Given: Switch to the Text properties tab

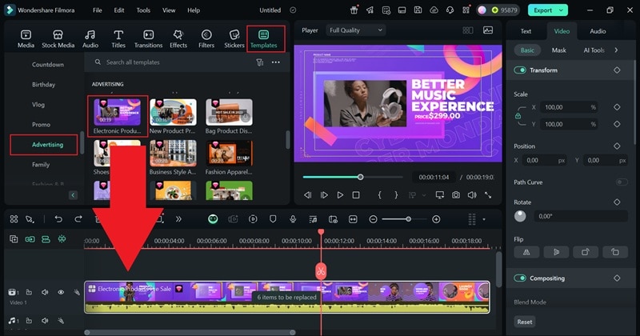Looking at the screenshot, I should click(x=526, y=31).
